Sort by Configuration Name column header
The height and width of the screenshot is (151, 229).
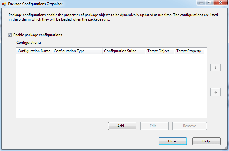tap(34, 51)
